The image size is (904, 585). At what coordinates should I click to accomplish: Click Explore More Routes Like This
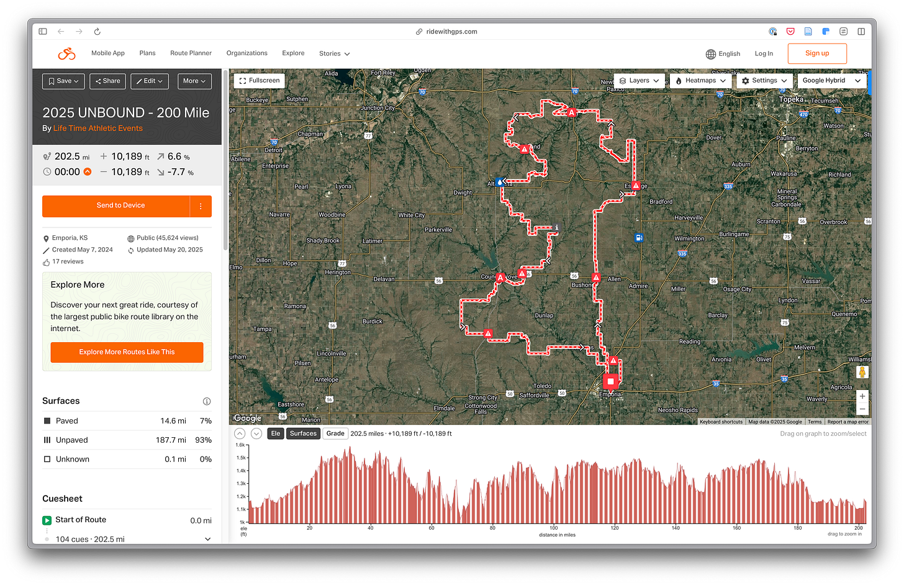click(127, 352)
